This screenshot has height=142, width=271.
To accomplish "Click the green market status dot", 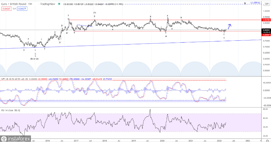I will click(x=59, y=4).
